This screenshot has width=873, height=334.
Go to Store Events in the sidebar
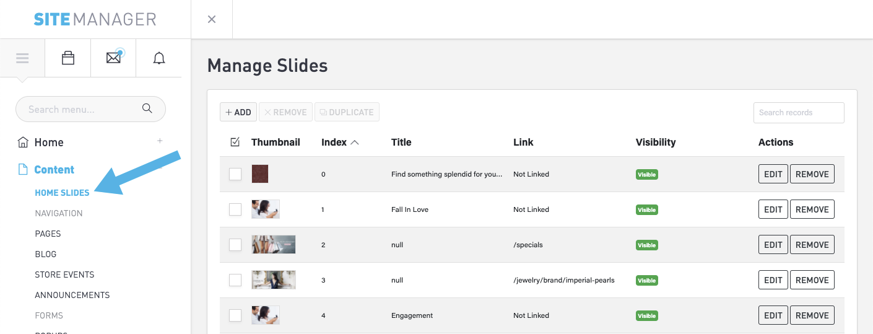pos(64,275)
